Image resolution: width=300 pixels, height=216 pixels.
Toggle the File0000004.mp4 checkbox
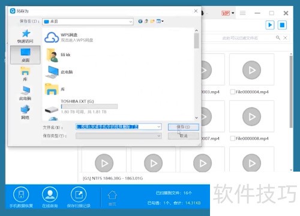(232, 92)
